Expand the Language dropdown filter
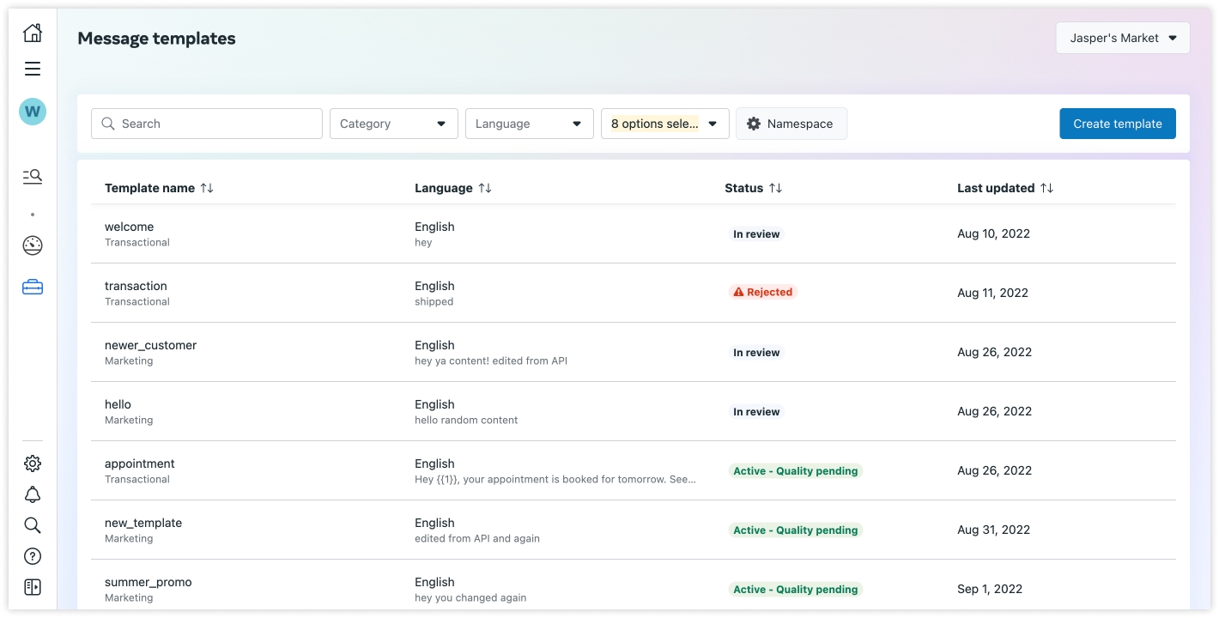 coord(529,124)
